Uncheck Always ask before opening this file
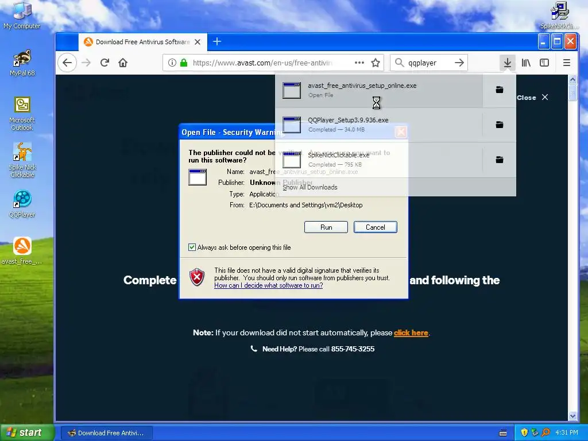588x441 pixels. 192,247
